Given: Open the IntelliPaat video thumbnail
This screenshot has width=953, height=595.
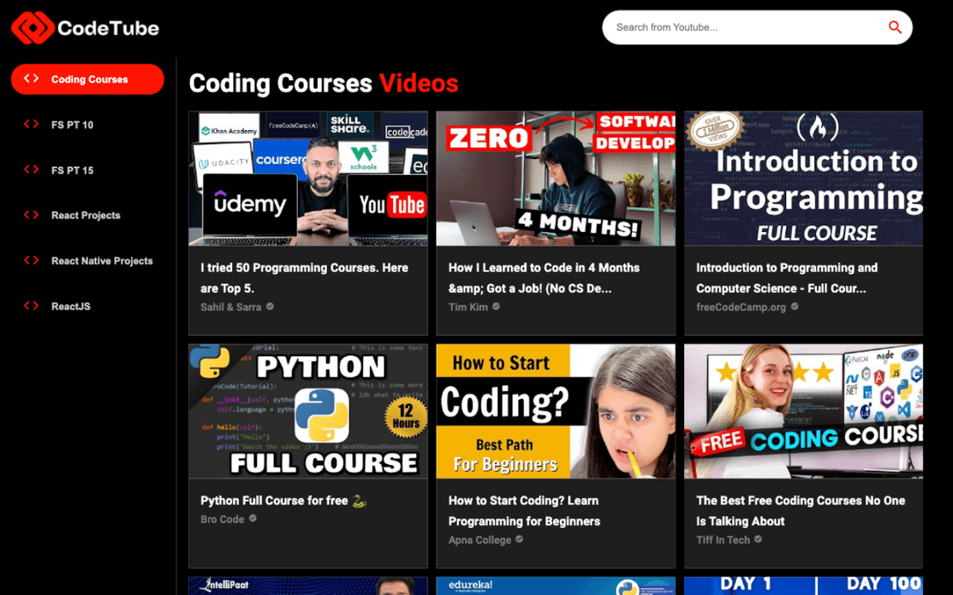Looking at the screenshot, I should click(308, 586).
